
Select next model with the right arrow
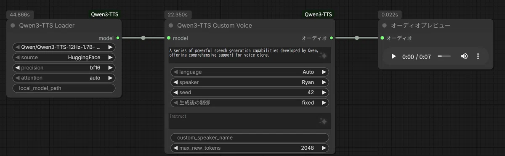tap(110, 47)
